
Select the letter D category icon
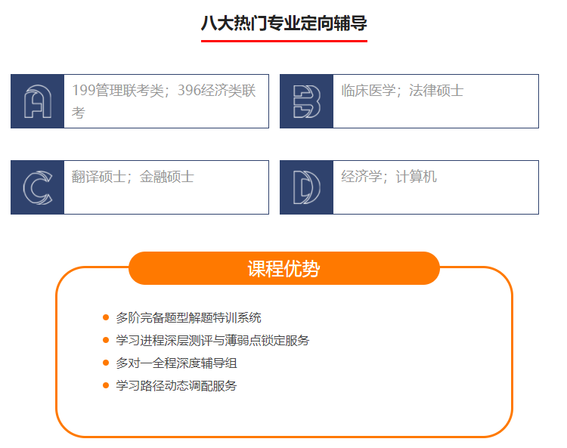coord(306,187)
